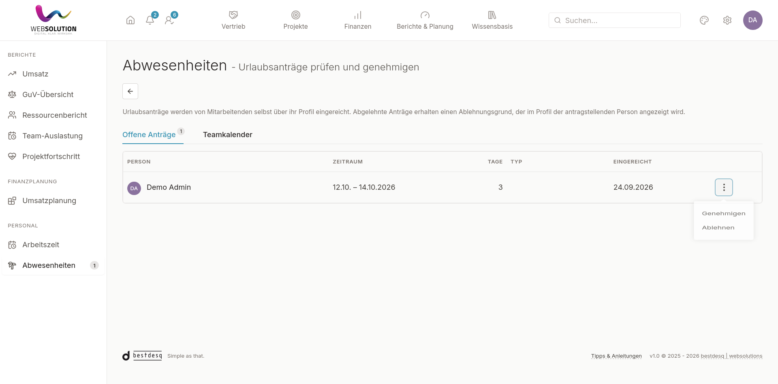Open the Wissensbasis menu

pyautogui.click(x=492, y=20)
